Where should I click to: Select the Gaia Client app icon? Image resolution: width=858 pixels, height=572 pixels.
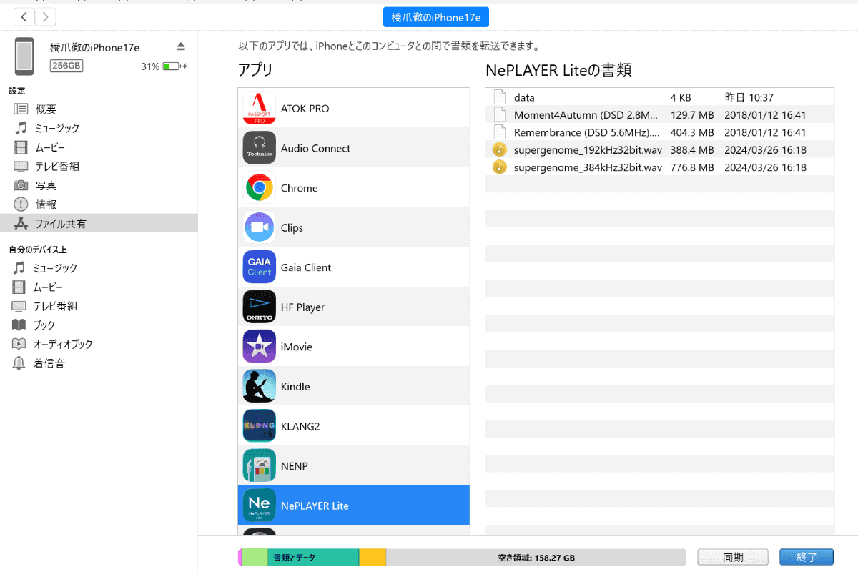[x=259, y=267]
